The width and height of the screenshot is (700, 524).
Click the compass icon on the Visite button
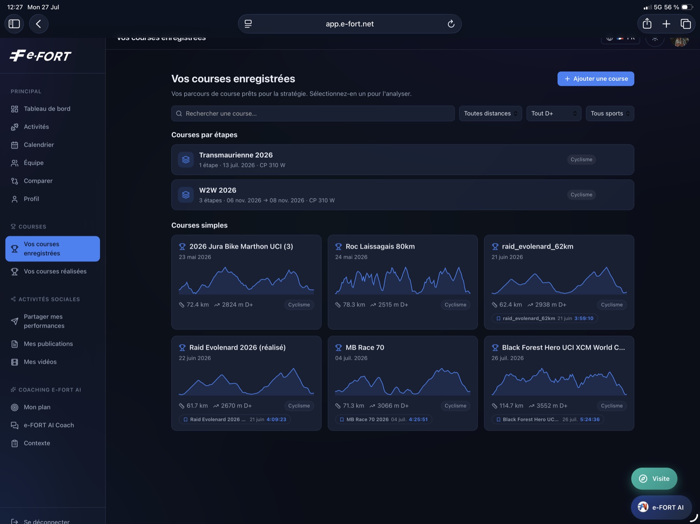point(643,479)
